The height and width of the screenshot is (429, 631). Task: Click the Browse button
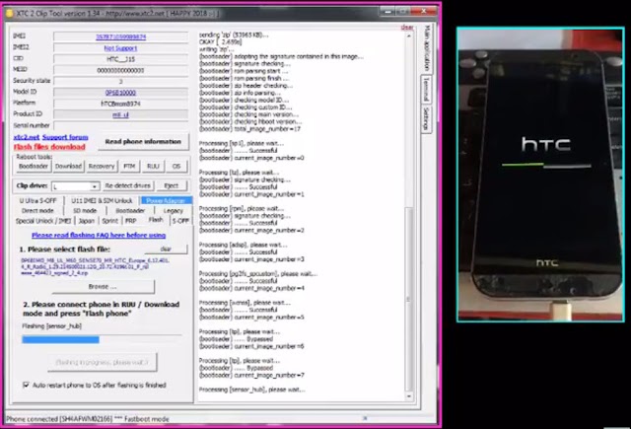coord(103,287)
